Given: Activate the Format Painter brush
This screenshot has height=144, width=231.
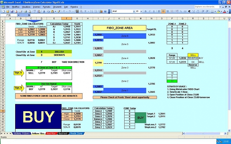Looking at the screenshot, I should pyautogui.click(x=59, y=11).
